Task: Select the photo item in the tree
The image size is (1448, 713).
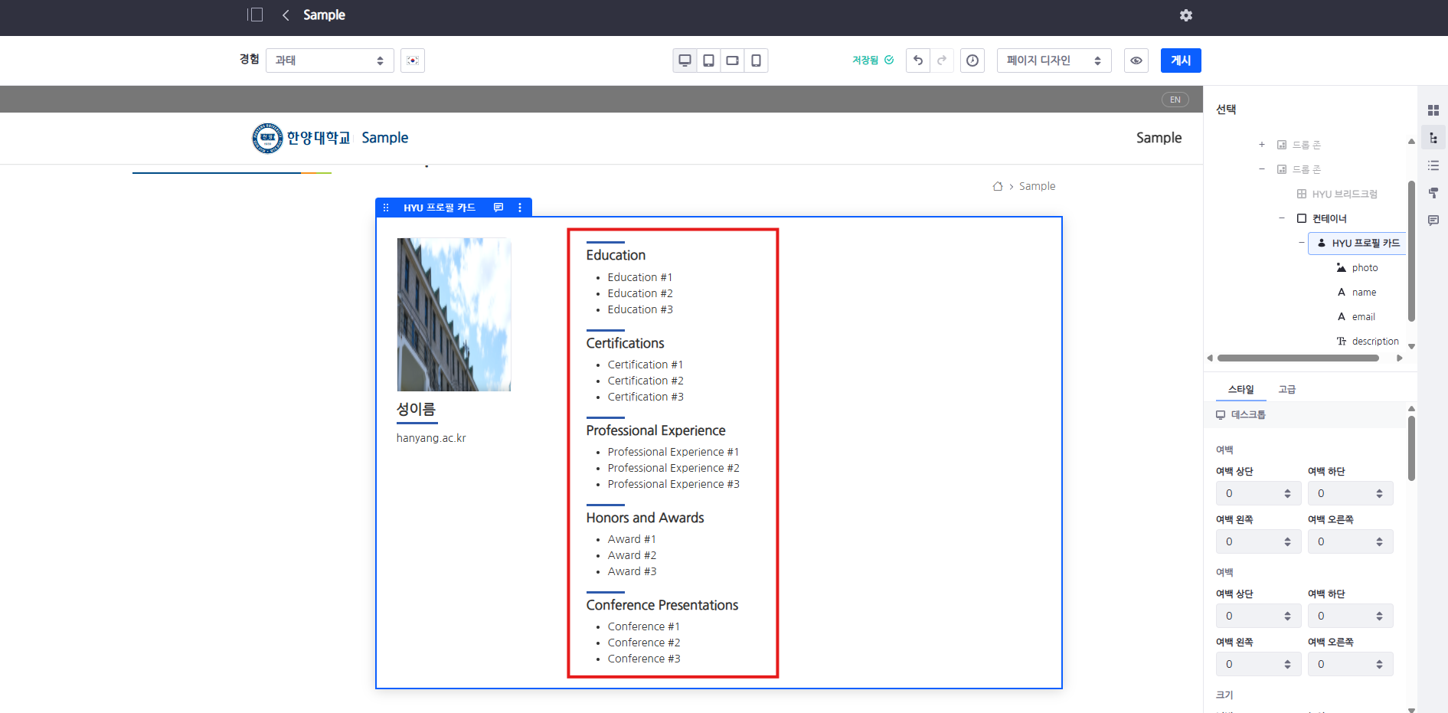Action: click(x=1364, y=268)
